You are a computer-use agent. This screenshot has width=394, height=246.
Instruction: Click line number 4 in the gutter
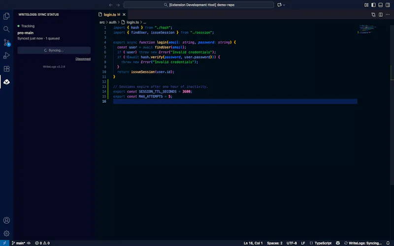(105, 42)
